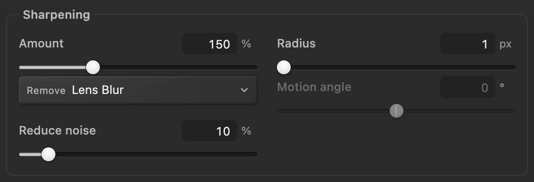Click the Amount label text
Viewport: 534px width, 182px height.
click(x=41, y=44)
